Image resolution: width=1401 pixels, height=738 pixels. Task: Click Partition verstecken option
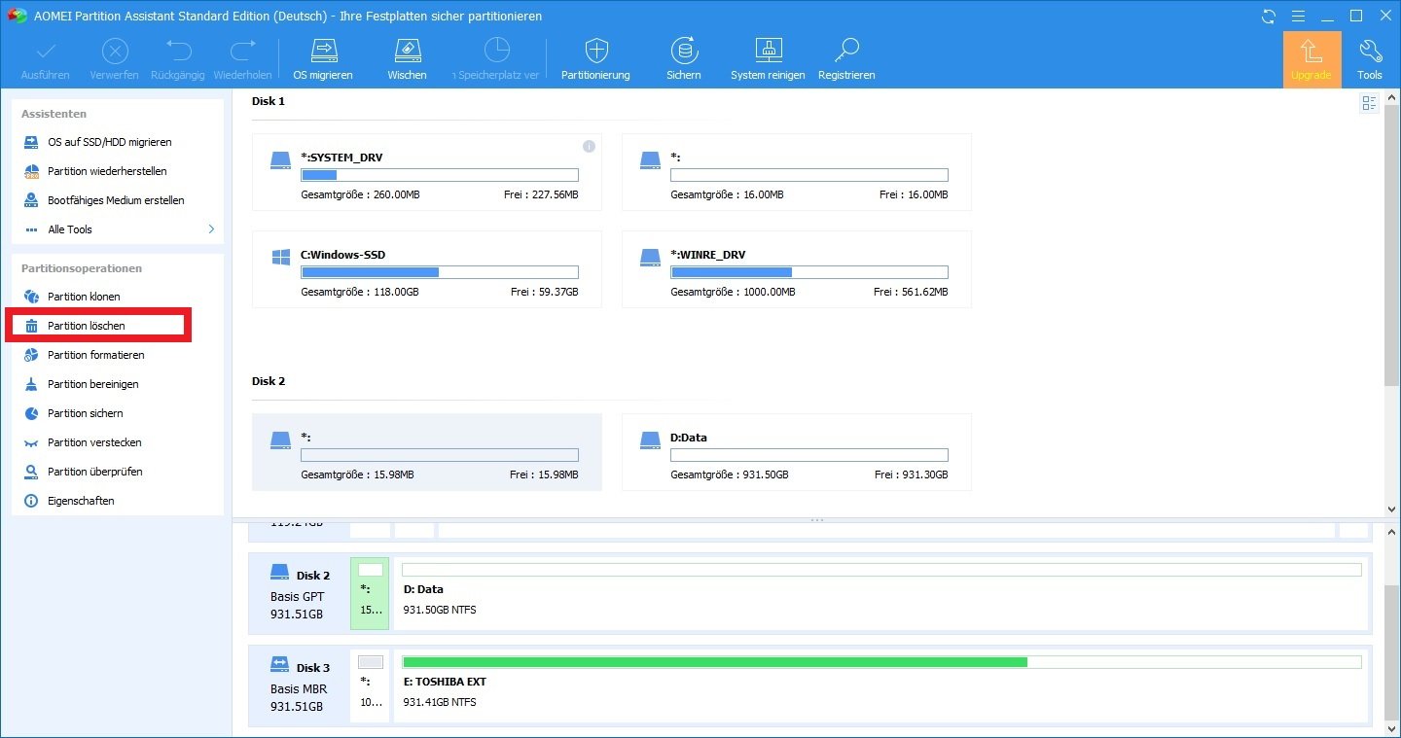[x=94, y=442]
